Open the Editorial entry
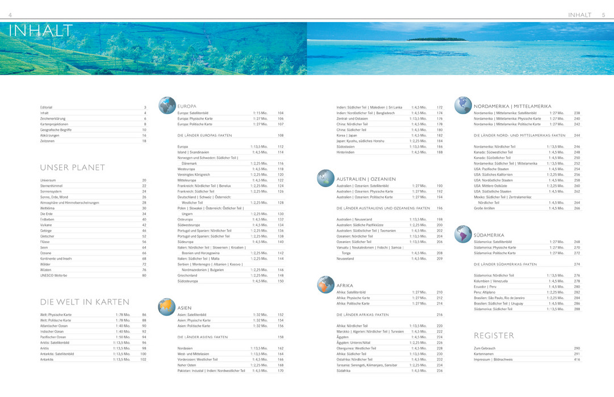The width and height of the screenshot is (614, 397). (x=47, y=107)
